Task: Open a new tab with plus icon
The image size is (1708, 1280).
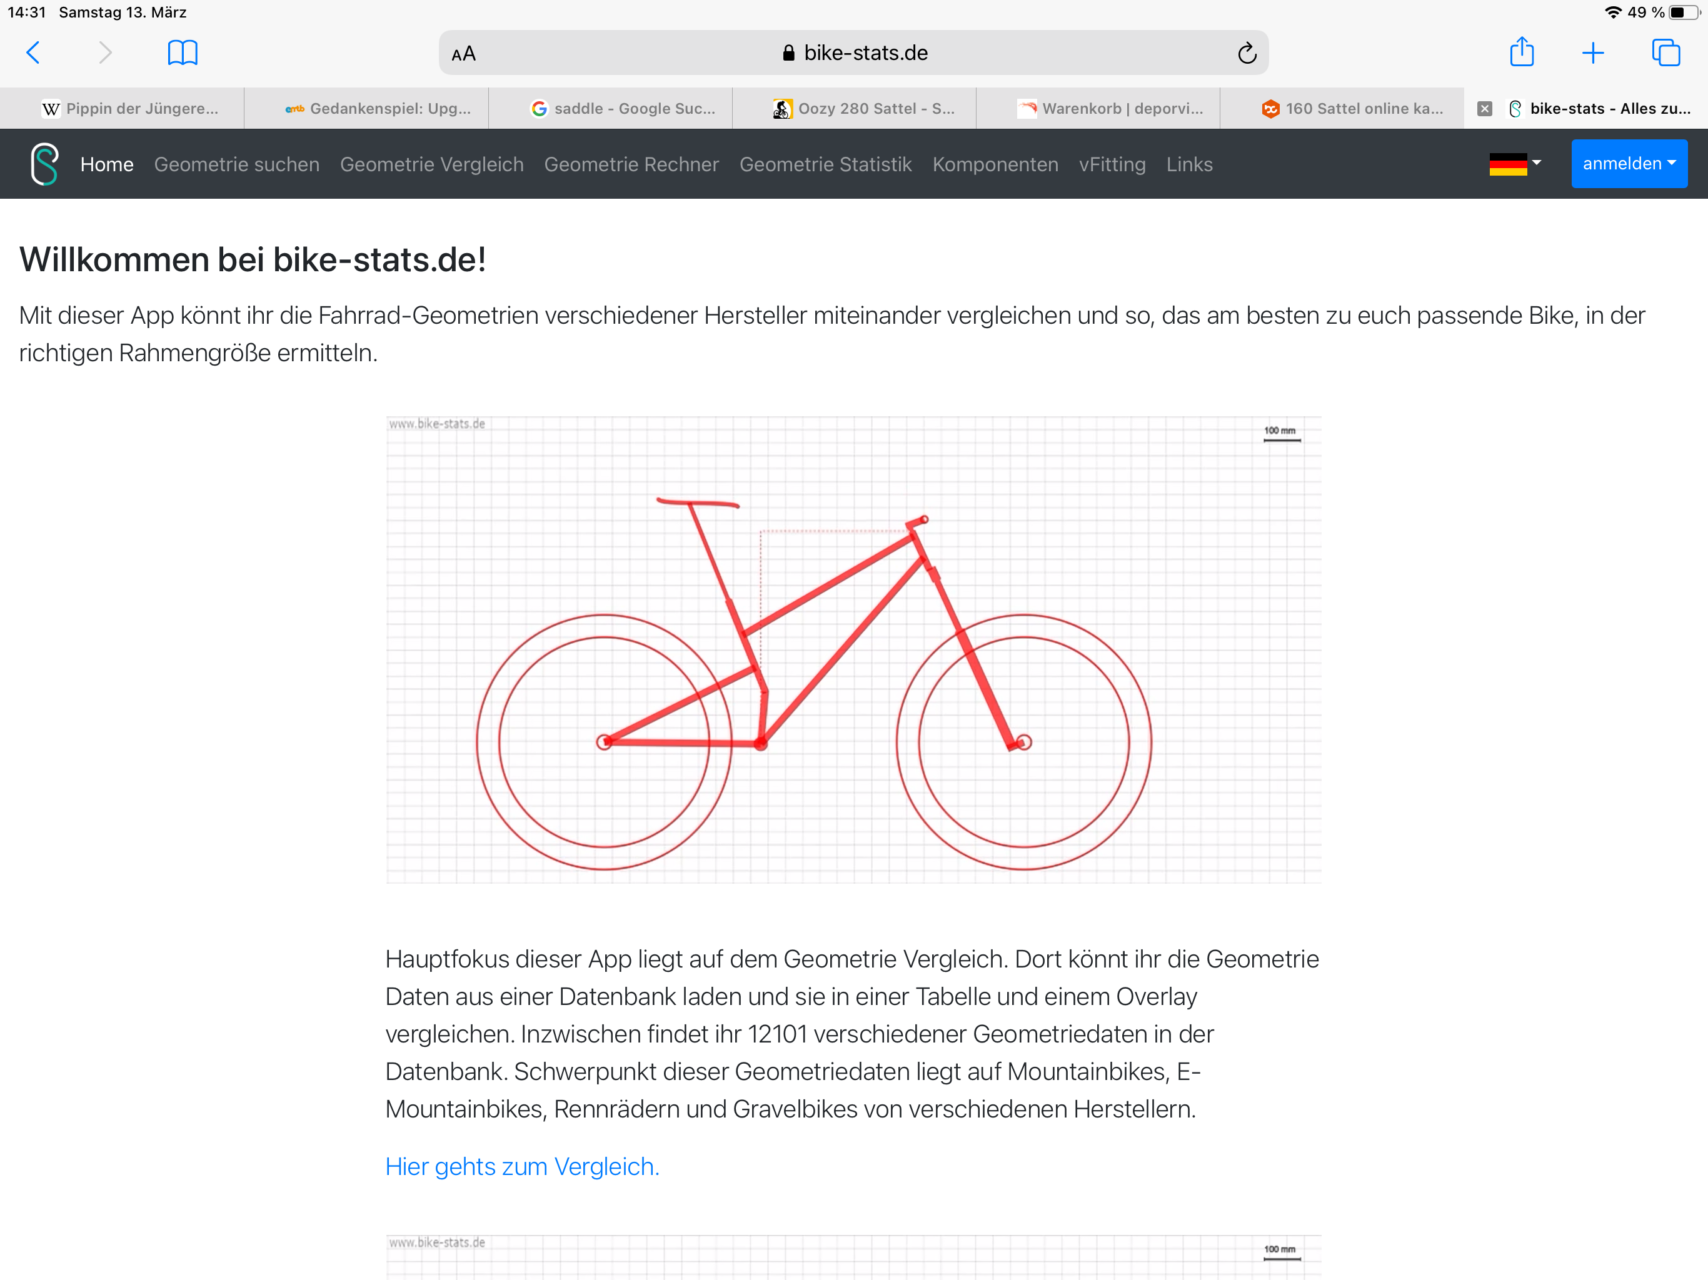Action: click(x=1593, y=52)
